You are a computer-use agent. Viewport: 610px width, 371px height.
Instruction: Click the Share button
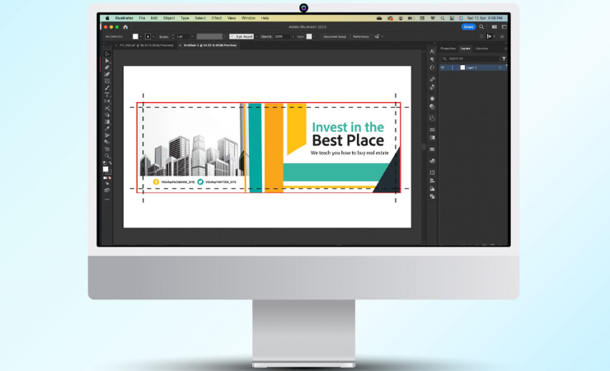tap(468, 26)
